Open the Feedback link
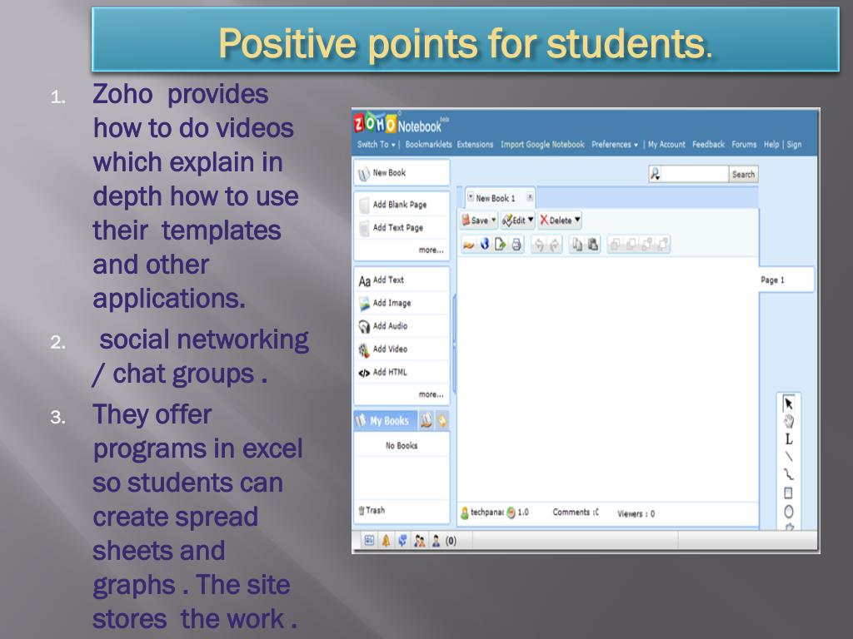Viewport: 853px width, 639px height. click(708, 145)
